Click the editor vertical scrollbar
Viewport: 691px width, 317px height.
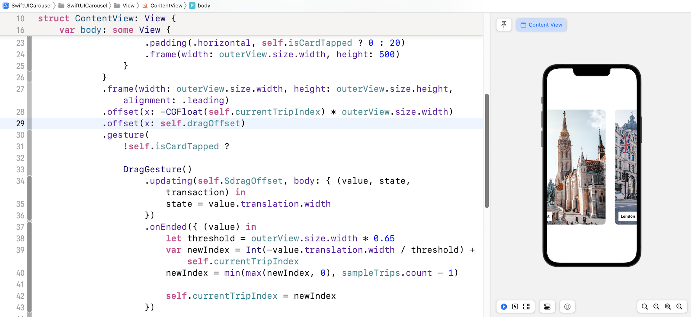(487, 151)
